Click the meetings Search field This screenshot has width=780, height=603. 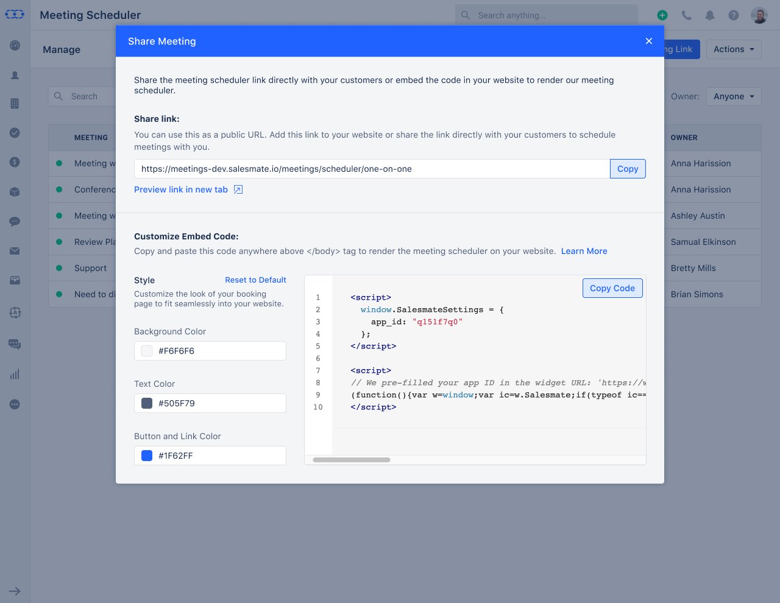pyautogui.click(x=82, y=96)
